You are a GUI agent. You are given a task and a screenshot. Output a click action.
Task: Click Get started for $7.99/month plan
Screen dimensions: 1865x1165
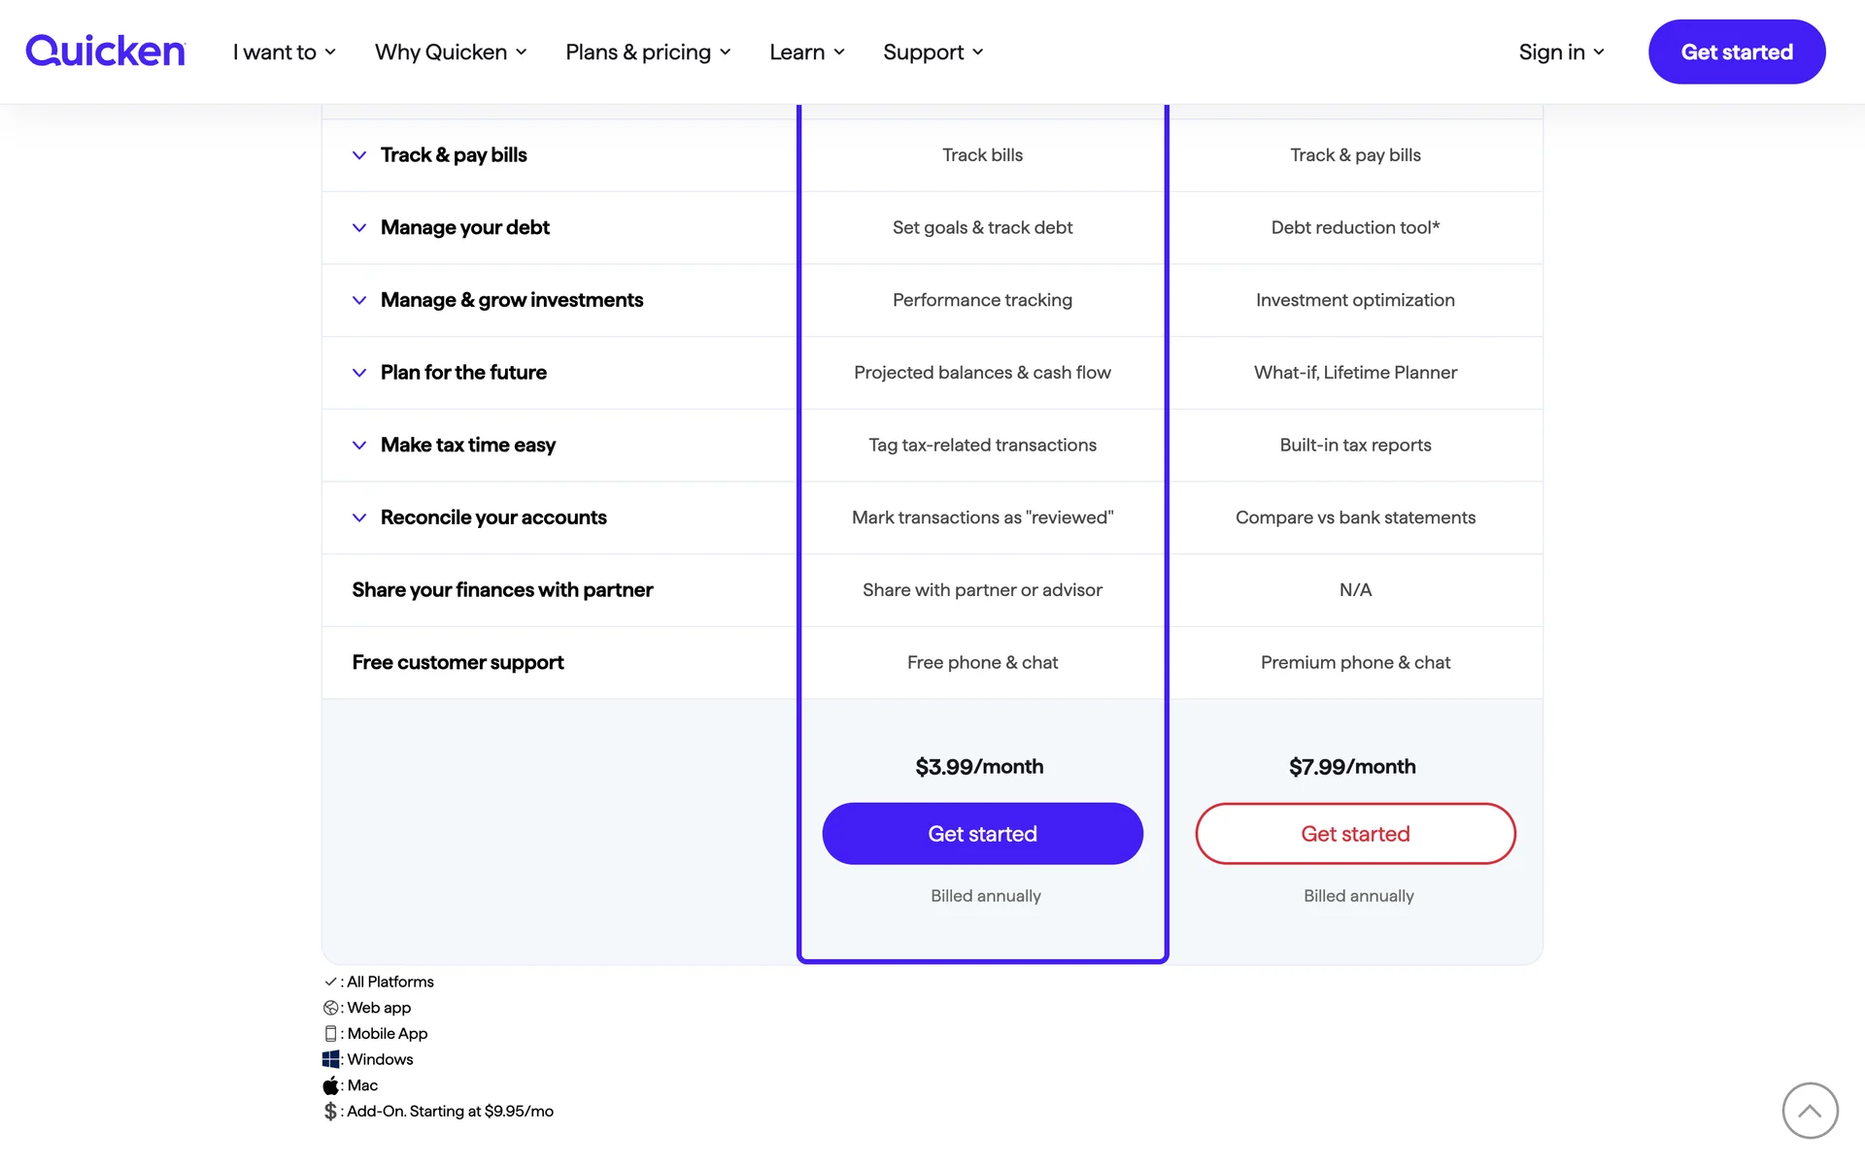tap(1355, 834)
